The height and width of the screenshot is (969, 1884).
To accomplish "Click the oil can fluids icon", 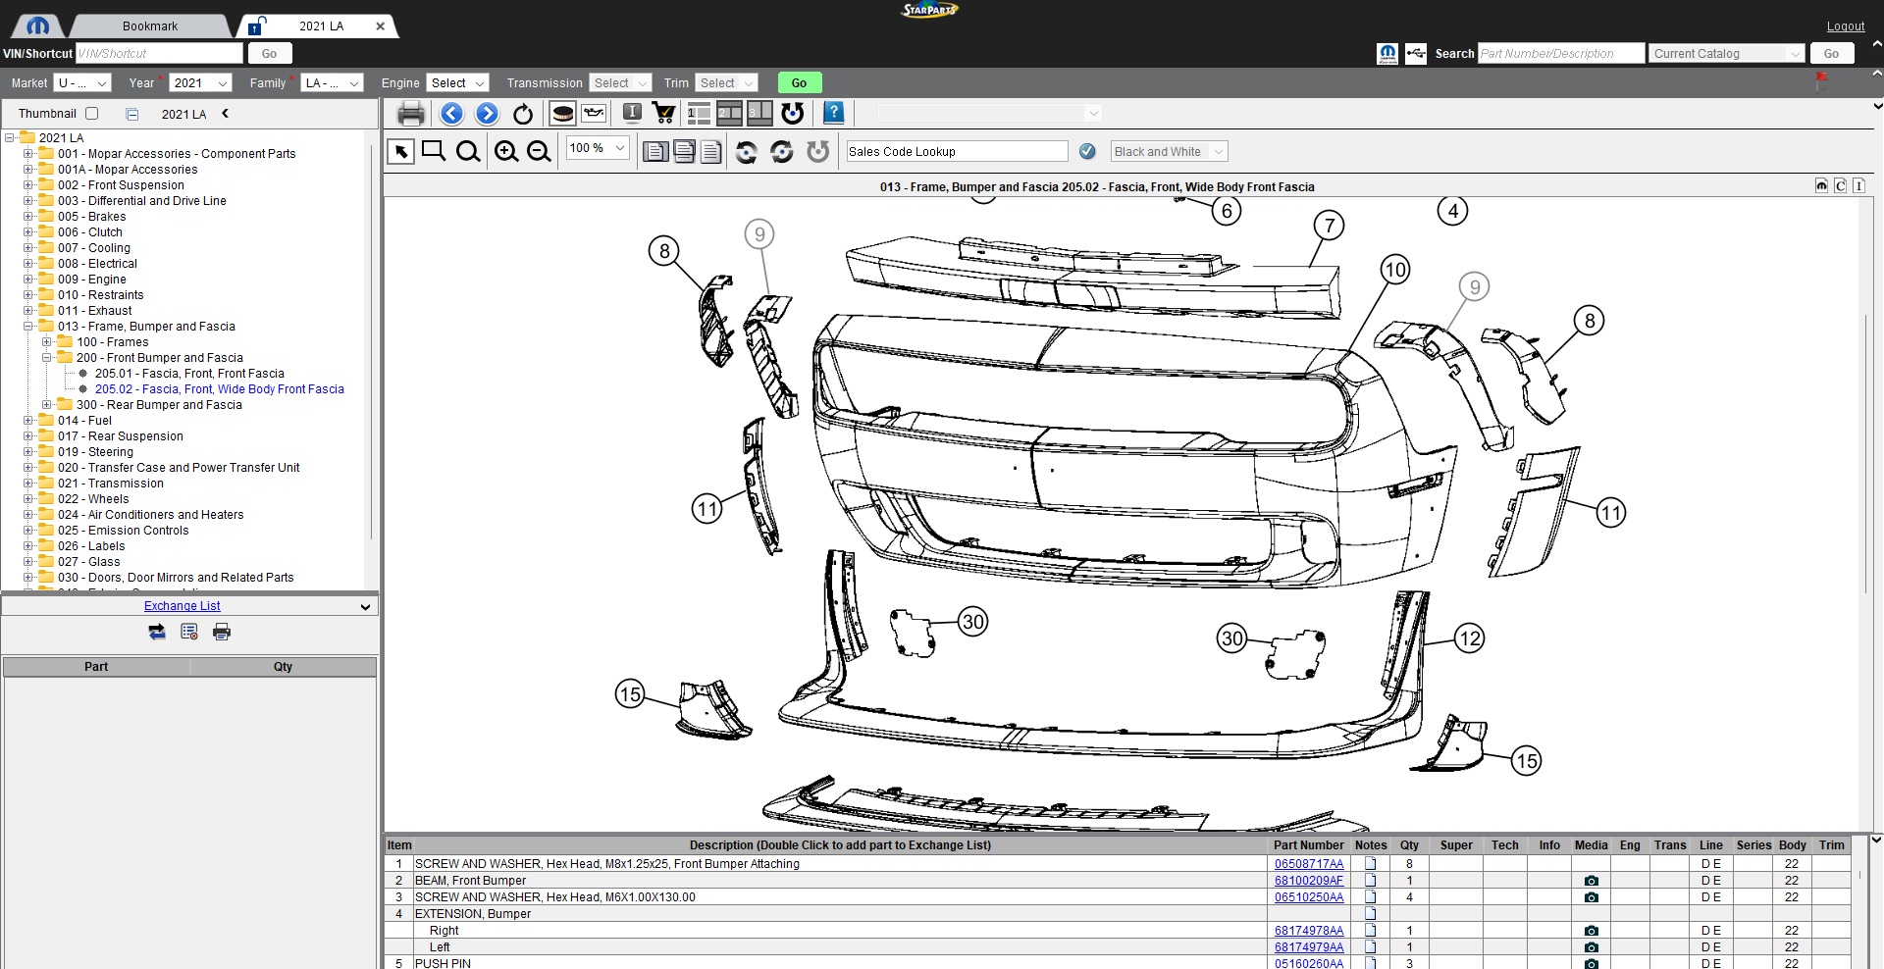I will 594,114.
